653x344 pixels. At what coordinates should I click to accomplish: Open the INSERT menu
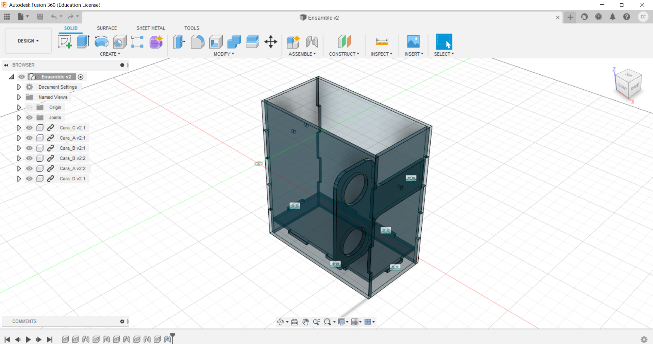[x=414, y=54]
